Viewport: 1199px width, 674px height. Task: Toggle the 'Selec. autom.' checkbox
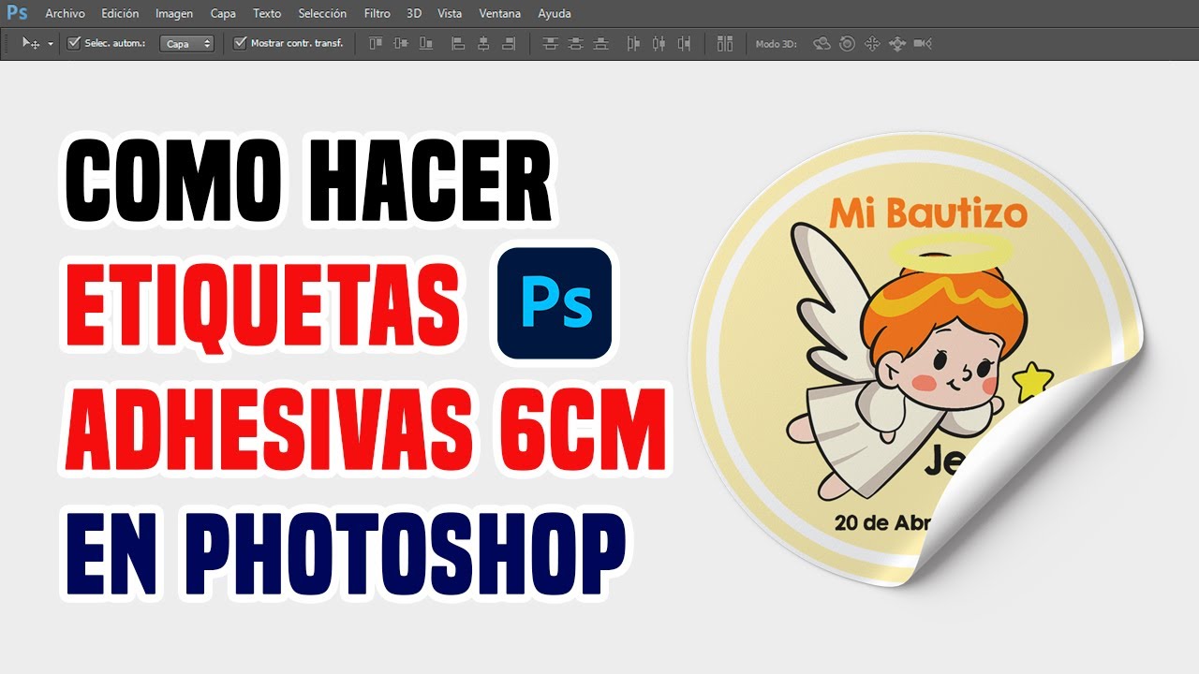74,43
